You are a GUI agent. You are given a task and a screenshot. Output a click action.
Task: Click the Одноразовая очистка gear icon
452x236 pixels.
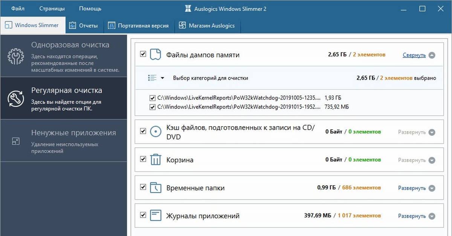(16, 56)
